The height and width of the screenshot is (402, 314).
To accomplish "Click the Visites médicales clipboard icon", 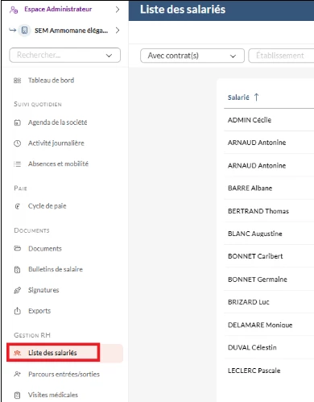I will (x=17, y=395).
